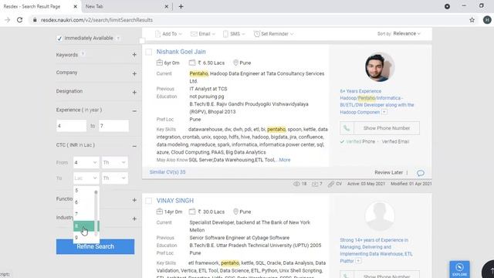Open the CTC From thousands dropdown
Viewport: 494px width, 278px height.
[114, 163]
